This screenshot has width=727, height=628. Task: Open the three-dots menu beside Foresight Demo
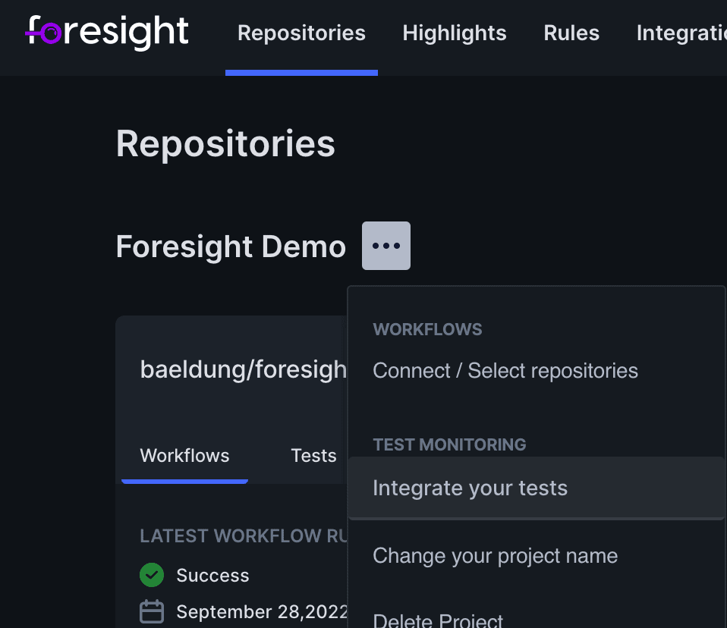(x=386, y=246)
